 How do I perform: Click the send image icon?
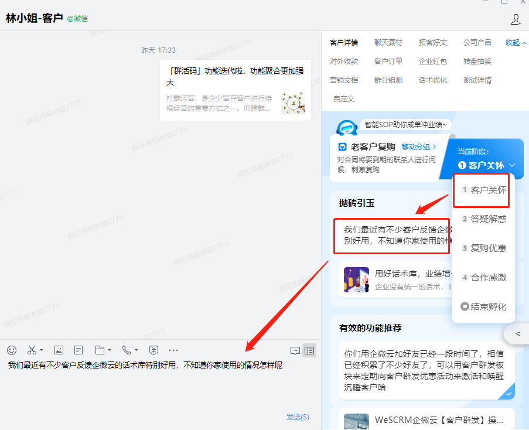tap(59, 350)
